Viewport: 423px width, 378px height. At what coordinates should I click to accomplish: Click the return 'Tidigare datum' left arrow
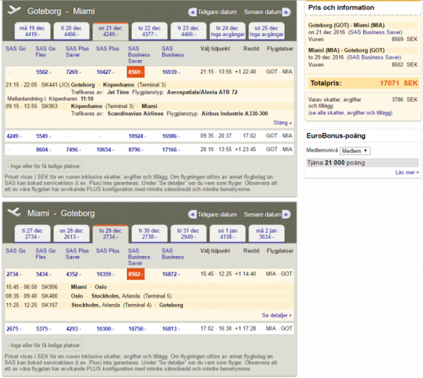(192, 214)
